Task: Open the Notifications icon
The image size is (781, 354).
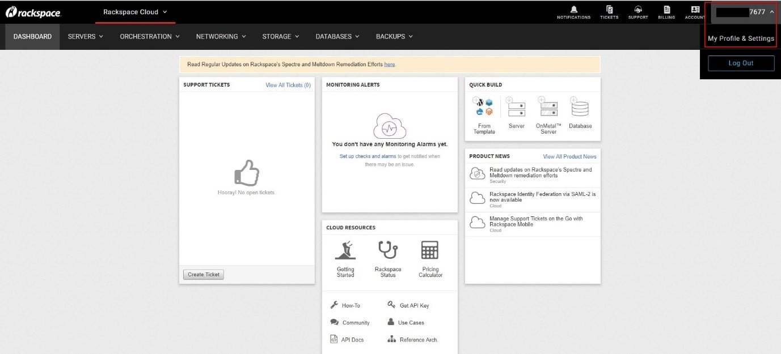Action: pos(573,12)
